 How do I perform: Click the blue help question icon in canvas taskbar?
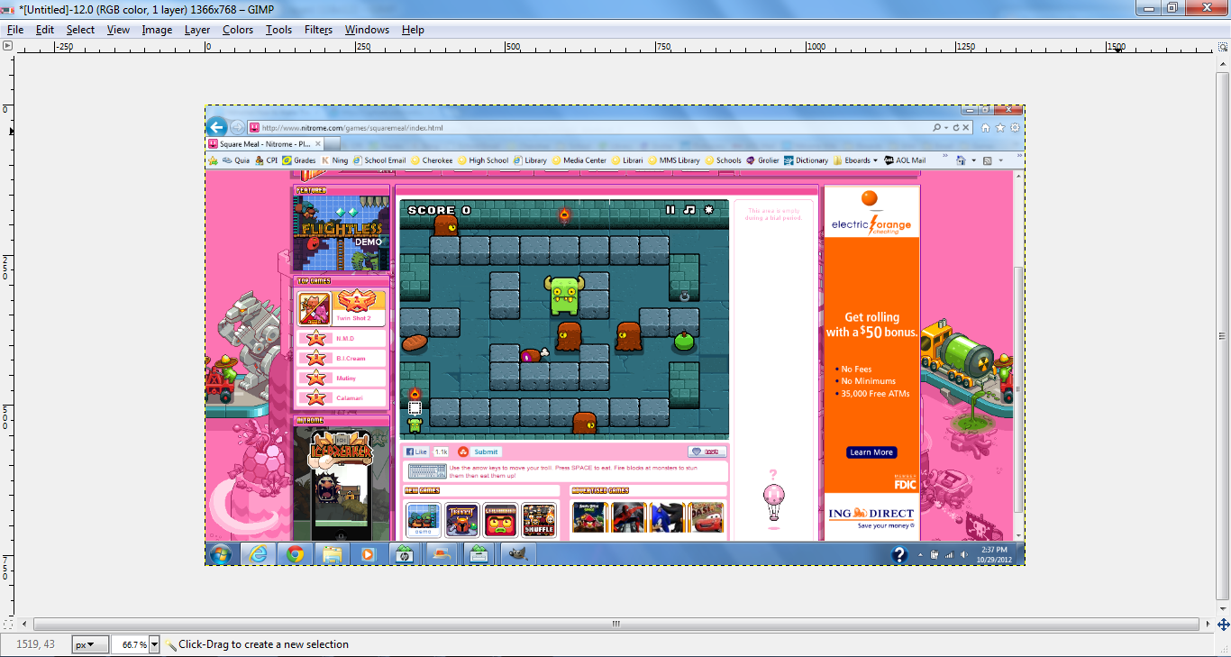click(898, 554)
